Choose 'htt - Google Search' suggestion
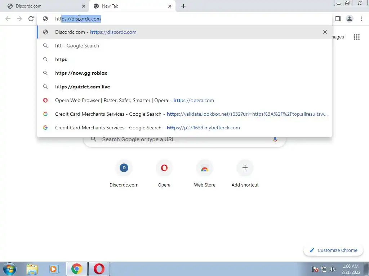Image resolution: width=369 pixels, height=276 pixels. pos(184,46)
